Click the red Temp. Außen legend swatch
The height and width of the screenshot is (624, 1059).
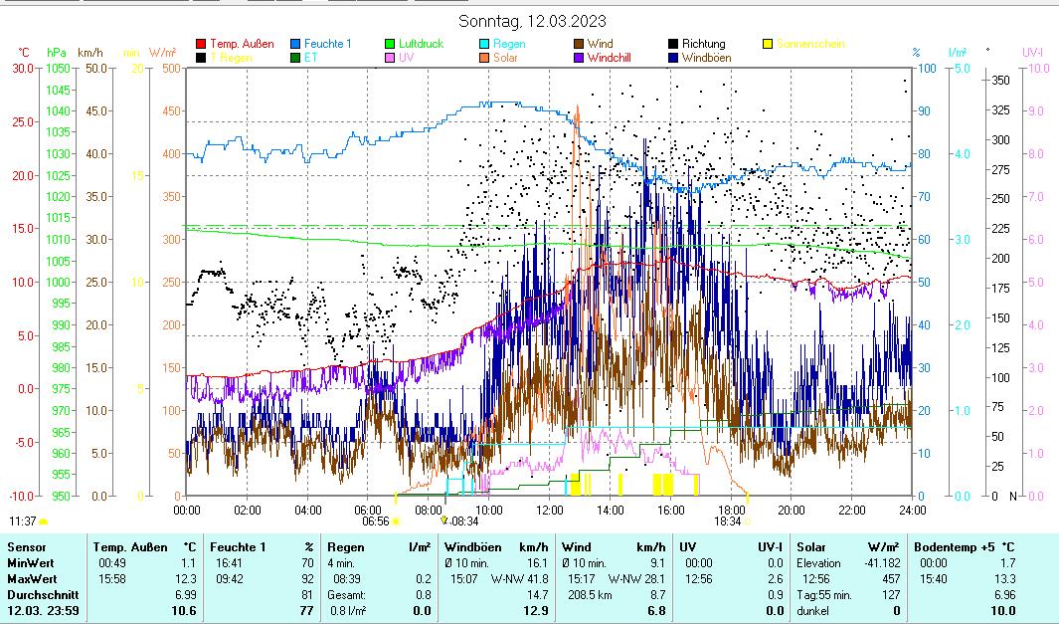(201, 44)
